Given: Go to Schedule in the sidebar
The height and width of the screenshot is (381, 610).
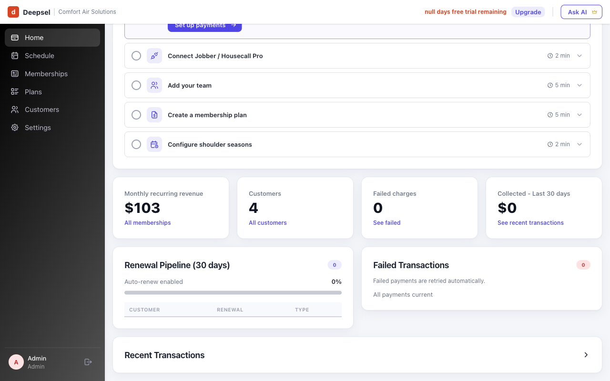Looking at the screenshot, I should (52, 56).
